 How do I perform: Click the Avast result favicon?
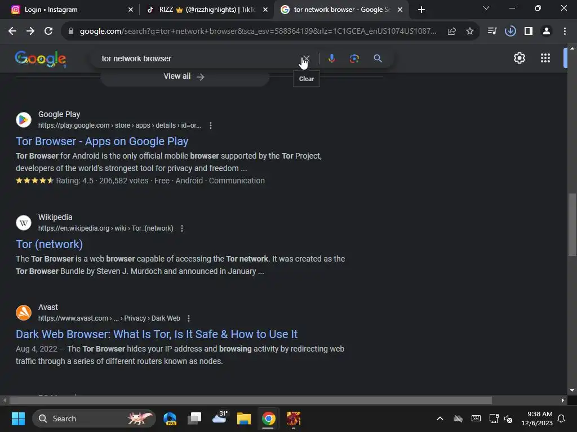24,313
